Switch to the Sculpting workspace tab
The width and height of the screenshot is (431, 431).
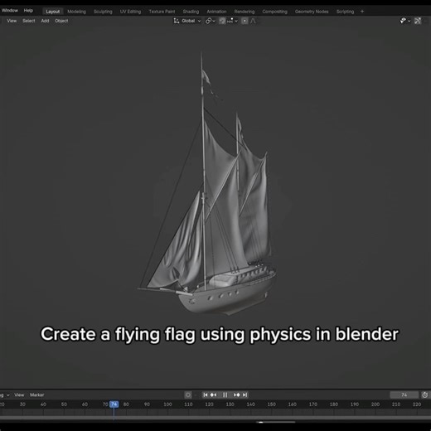click(x=103, y=12)
